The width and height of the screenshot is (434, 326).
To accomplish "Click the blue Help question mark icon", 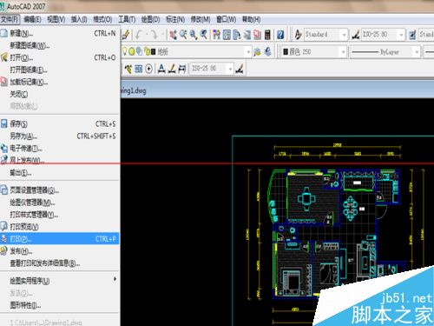I will point(280,35).
